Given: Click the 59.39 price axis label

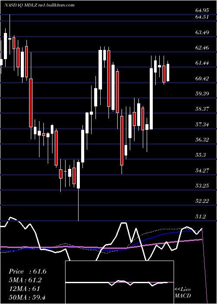Looking at the screenshot, I should pyautogui.click(x=202, y=94).
